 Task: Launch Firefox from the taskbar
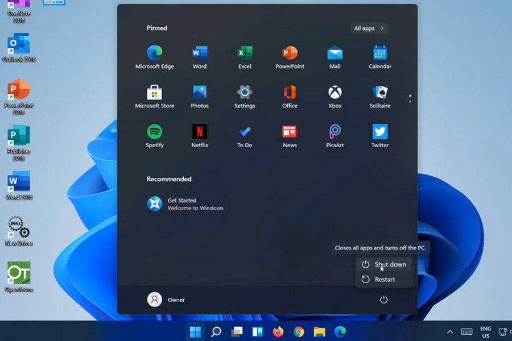pyautogui.click(x=278, y=332)
